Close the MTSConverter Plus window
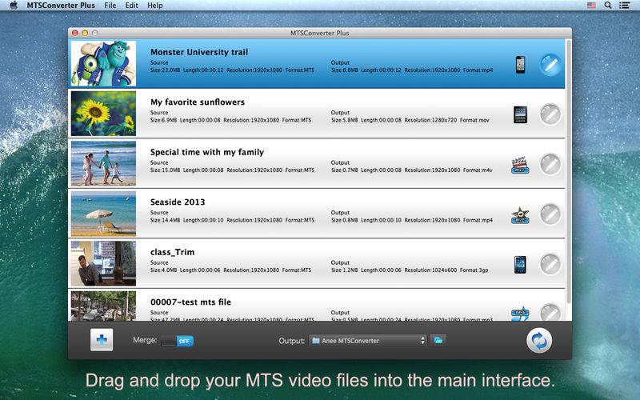The height and width of the screenshot is (400, 640). [74, 33]
